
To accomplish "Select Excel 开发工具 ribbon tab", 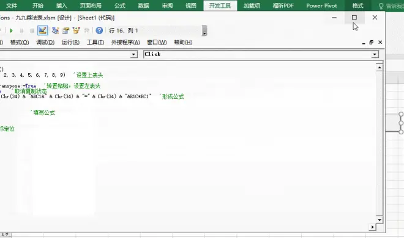I will click(x=220, y=5).
